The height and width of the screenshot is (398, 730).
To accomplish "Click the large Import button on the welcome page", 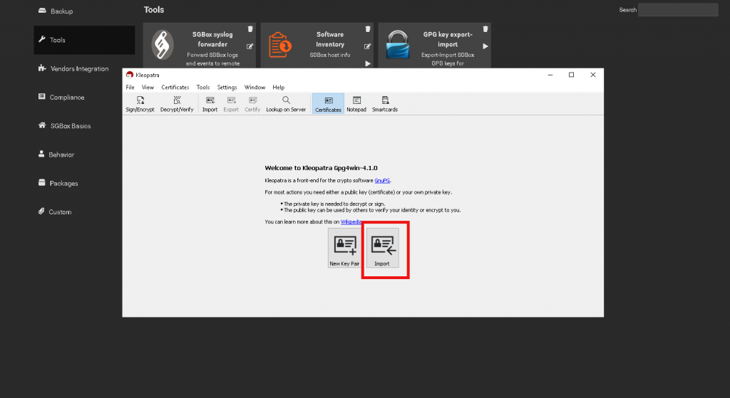I will coord(382,248).
